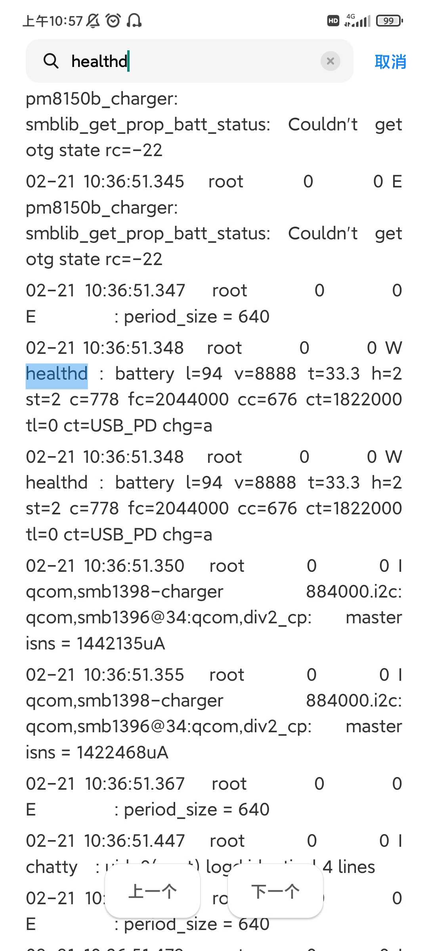Image resolution: width=428 pixels, height=951 pixels.
Task: Clear the healthd search text
Action: pyautogui.click(x=330, y=61)
